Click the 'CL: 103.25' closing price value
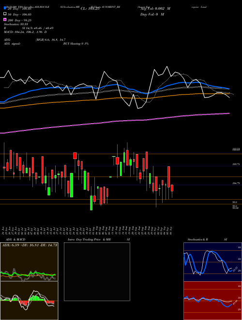242x320 pixels. [90, 9]
